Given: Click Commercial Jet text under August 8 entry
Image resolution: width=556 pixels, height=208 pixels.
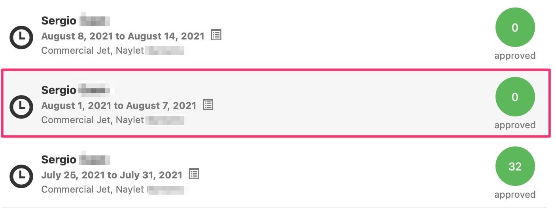Looking at the screenshot, I should 76,51.
